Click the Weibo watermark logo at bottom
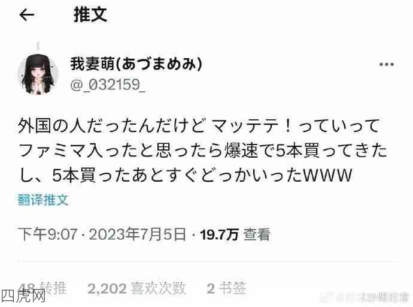This screenshot has height=307, width=413. point(327,297)
